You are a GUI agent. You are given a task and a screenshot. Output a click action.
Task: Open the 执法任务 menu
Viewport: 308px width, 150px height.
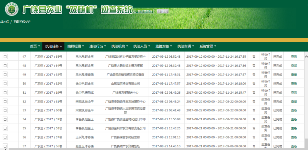pos(54,46)
